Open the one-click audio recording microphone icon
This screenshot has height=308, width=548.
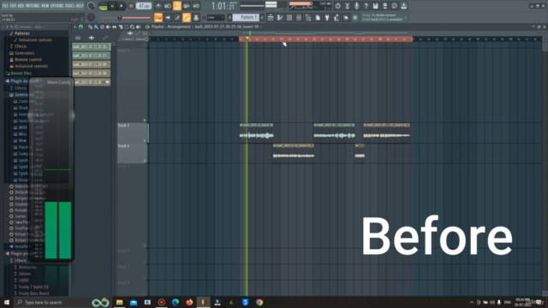(356, 6)
